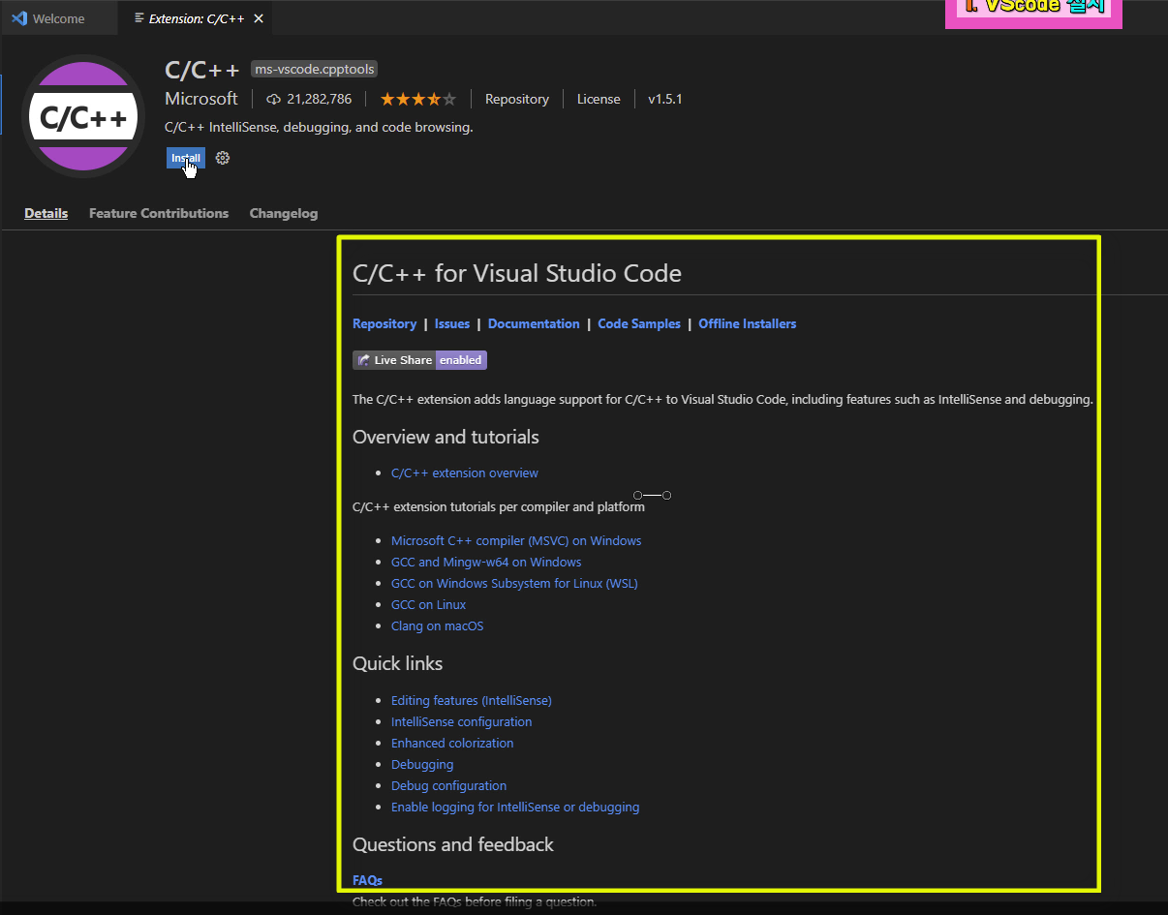
Task: Open the Code Samples link
Action: pos(639,323)
